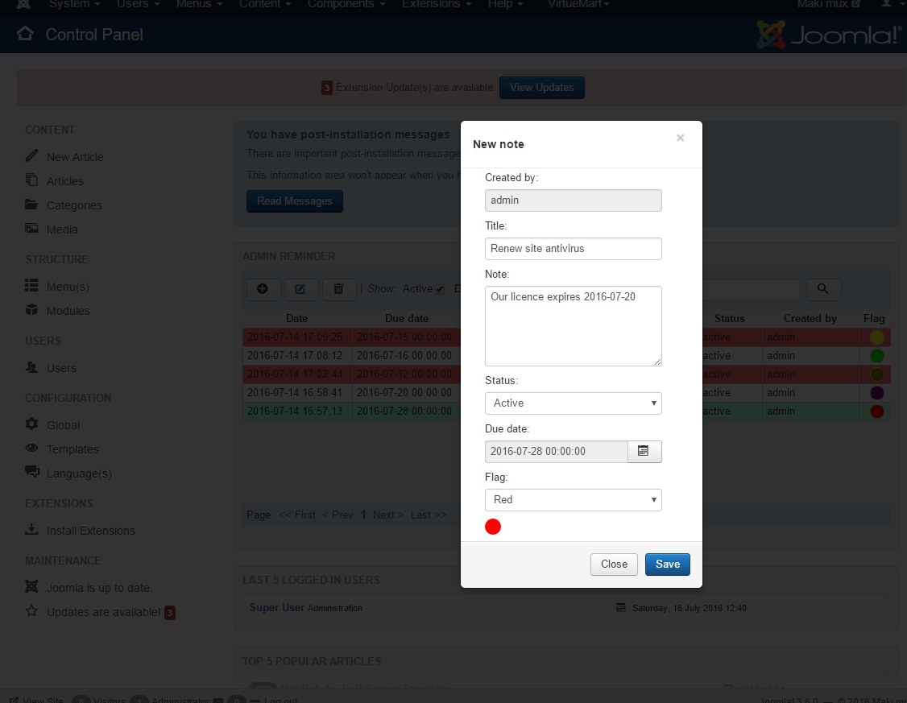Screen dimensions: 907x703
Task: Toggle the Active show checkbox
Action: pyautogui.click(x=440, y=290)
